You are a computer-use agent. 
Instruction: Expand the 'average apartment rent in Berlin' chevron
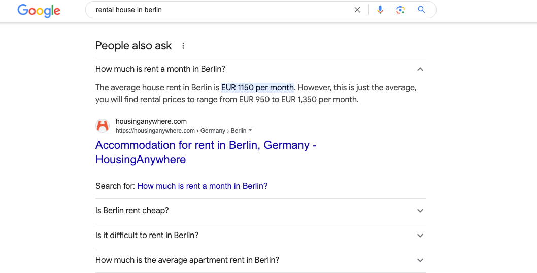(420, 260)
